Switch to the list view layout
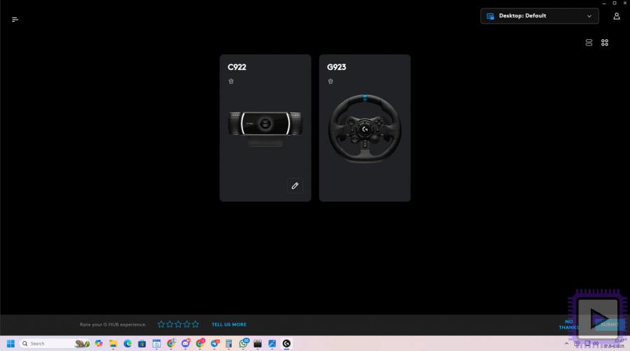The height and width of the screenshot is (351, 630). tap(589, 43)
